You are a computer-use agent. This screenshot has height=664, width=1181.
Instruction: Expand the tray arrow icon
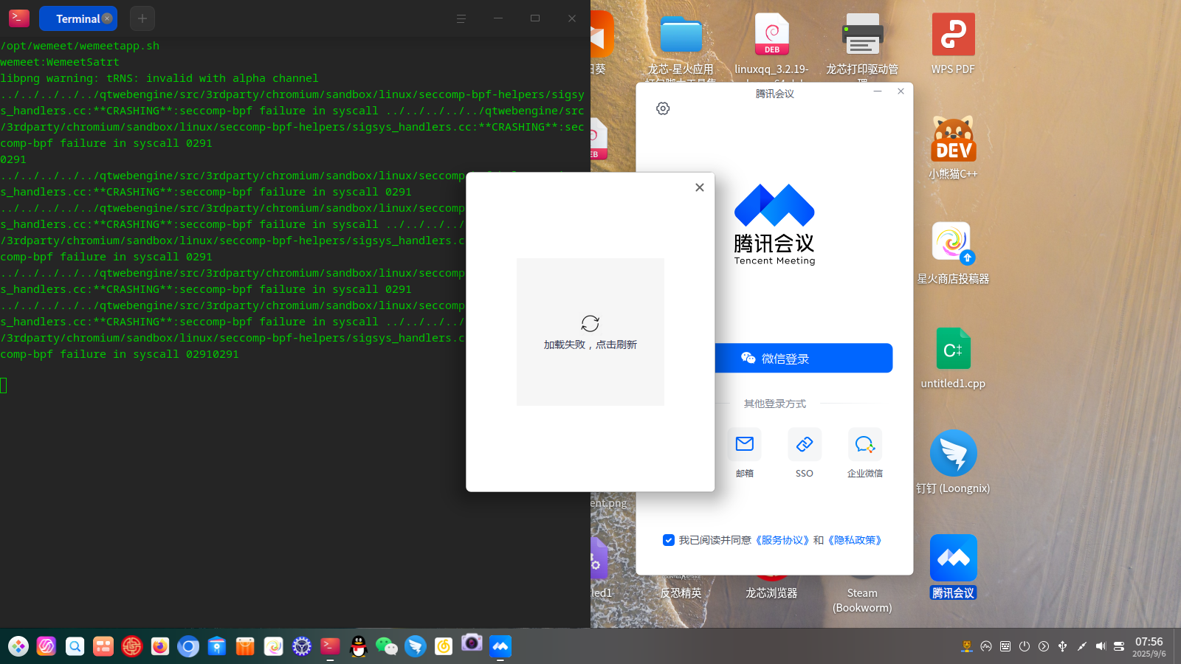1044,646
